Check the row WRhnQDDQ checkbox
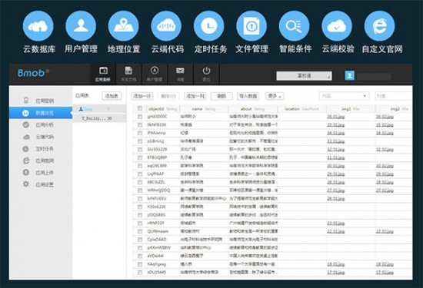This screenshot has height=288, width=423. 140,190
